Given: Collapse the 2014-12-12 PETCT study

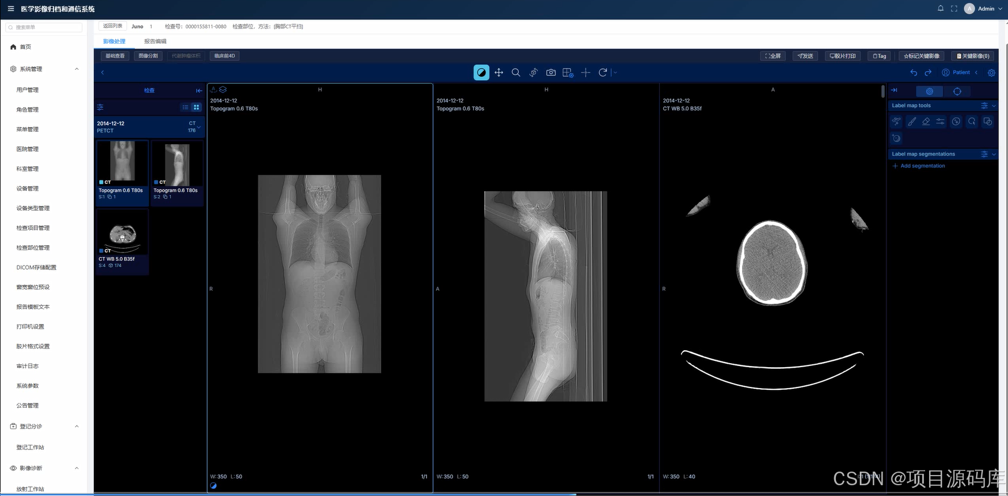Looking at the screenshot, I should click(199, 127).
